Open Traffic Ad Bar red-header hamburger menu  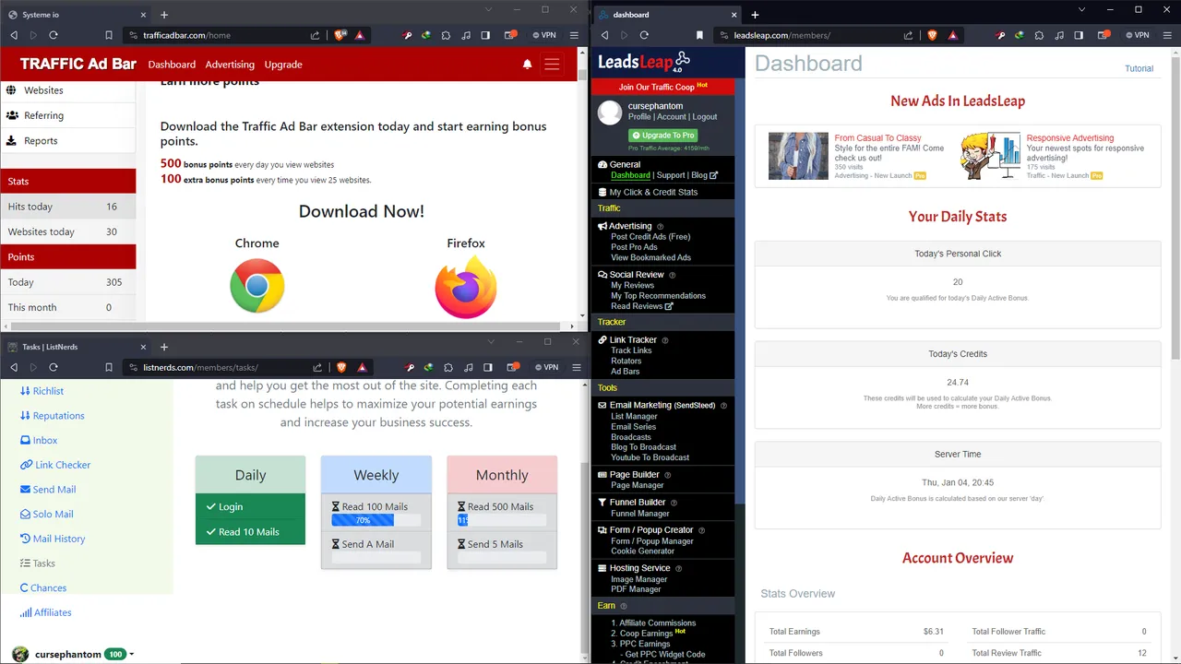point(552,65)
